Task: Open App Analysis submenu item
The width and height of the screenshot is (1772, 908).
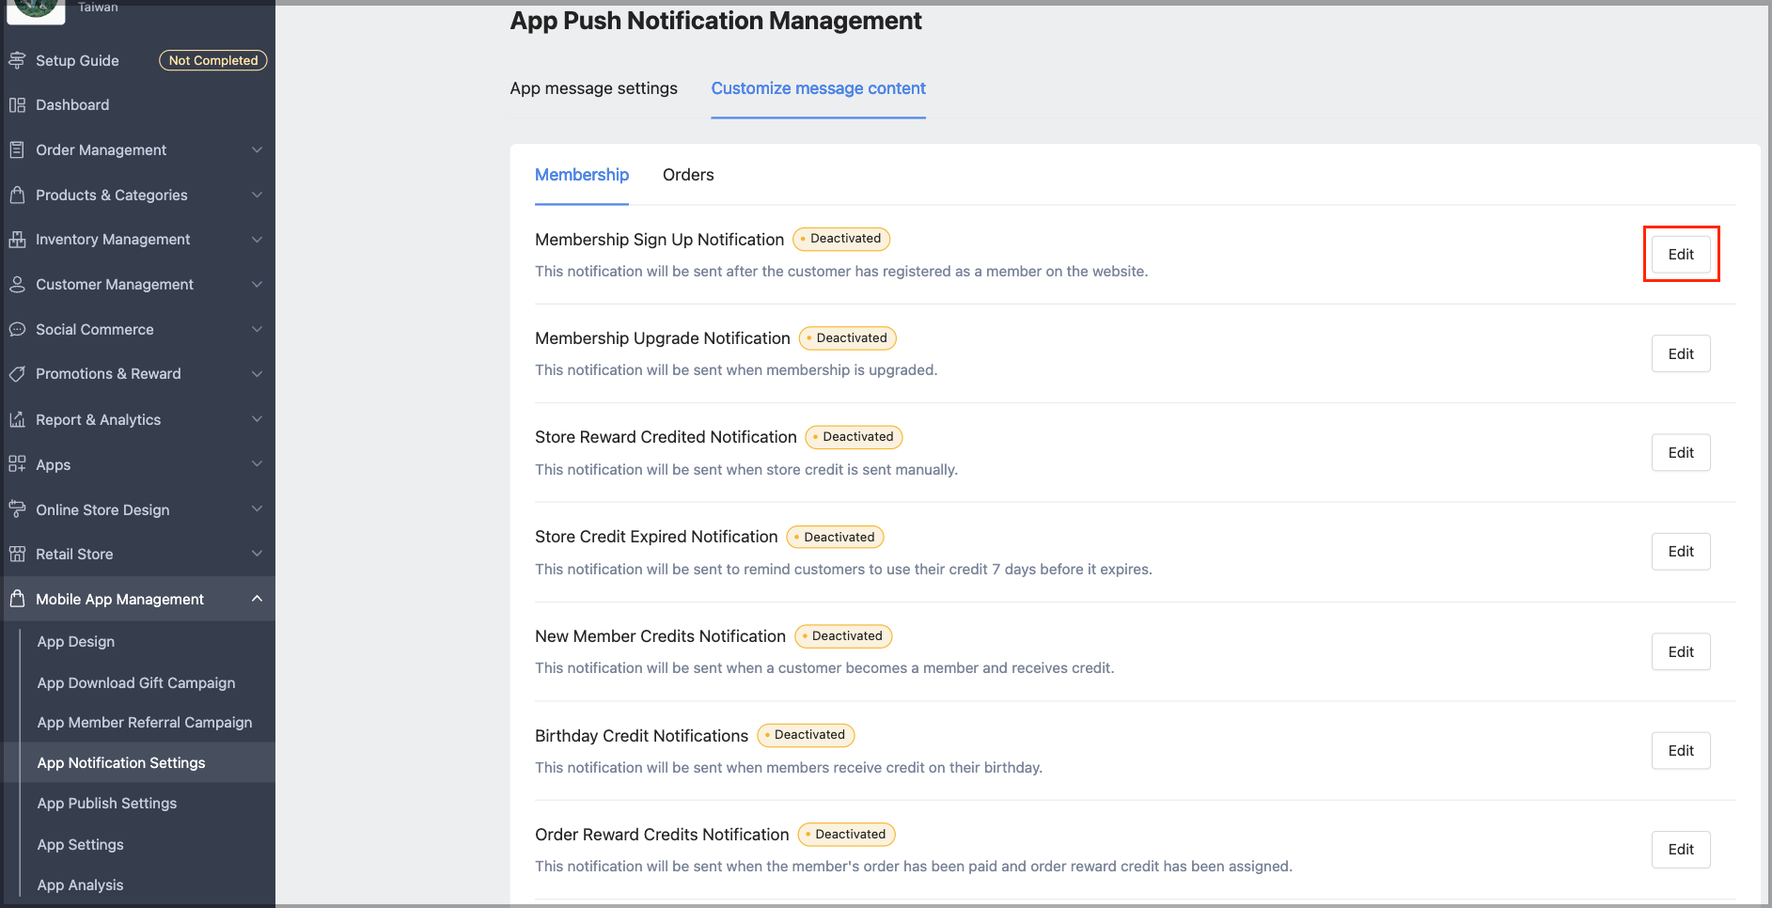Action: click(81, 885)
